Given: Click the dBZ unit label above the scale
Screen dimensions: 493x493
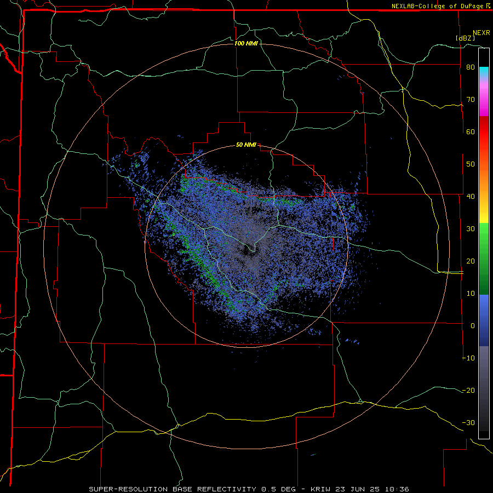Looking at the screenshot, I should 465,38.
